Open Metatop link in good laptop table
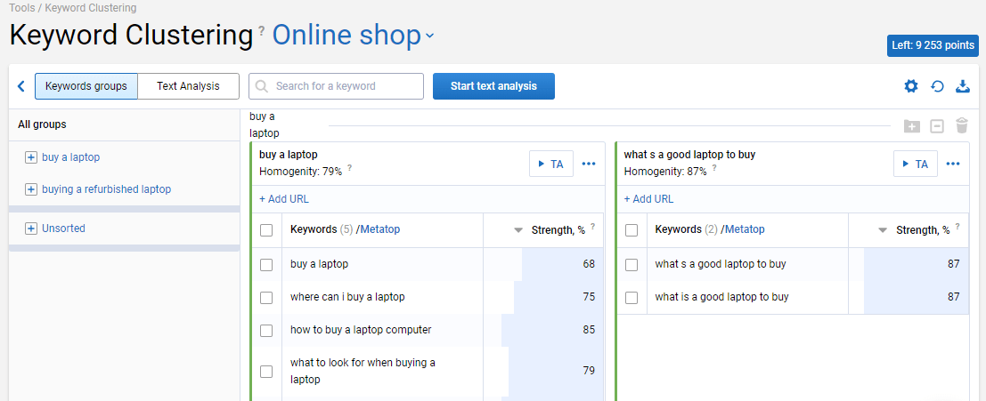Screen dimensions: 986x401 [x=745, y=229]
